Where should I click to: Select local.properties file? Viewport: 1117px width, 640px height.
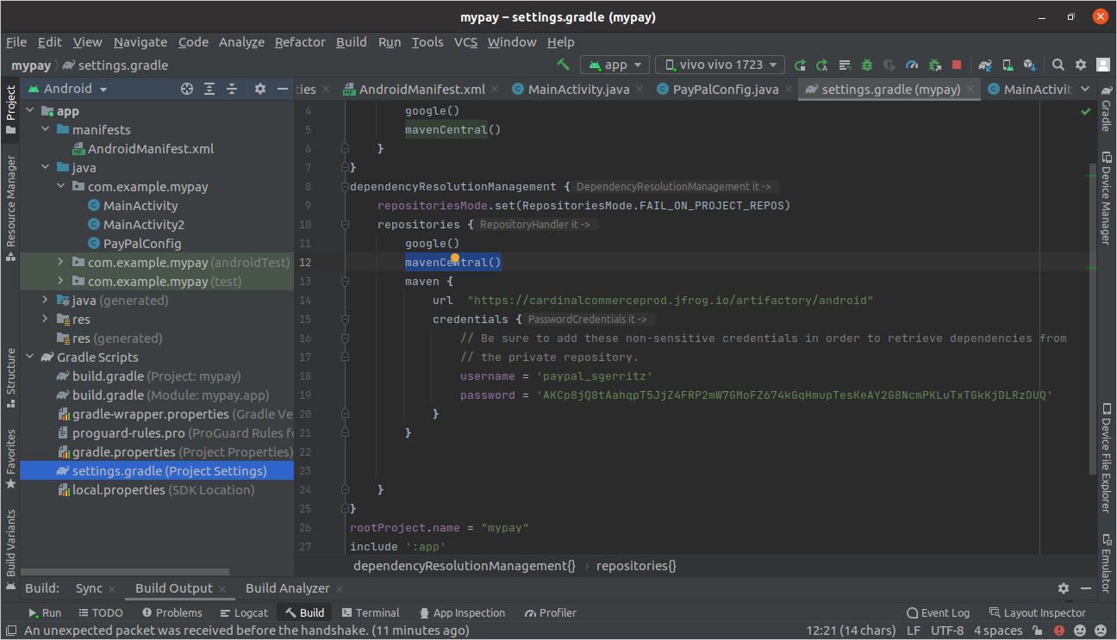point(156,490)
